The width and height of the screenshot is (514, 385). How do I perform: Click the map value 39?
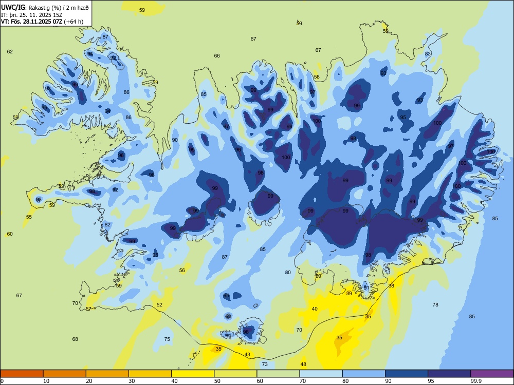click(349, 293)
